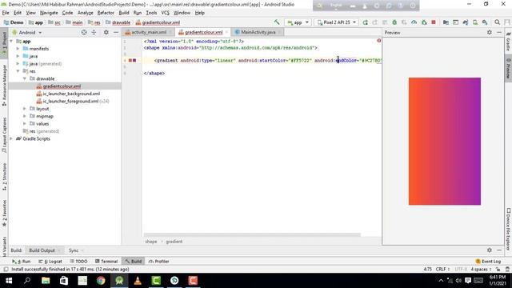The image size is (512, 288).
Task: Expand the values folder
Action: (25, 124)
